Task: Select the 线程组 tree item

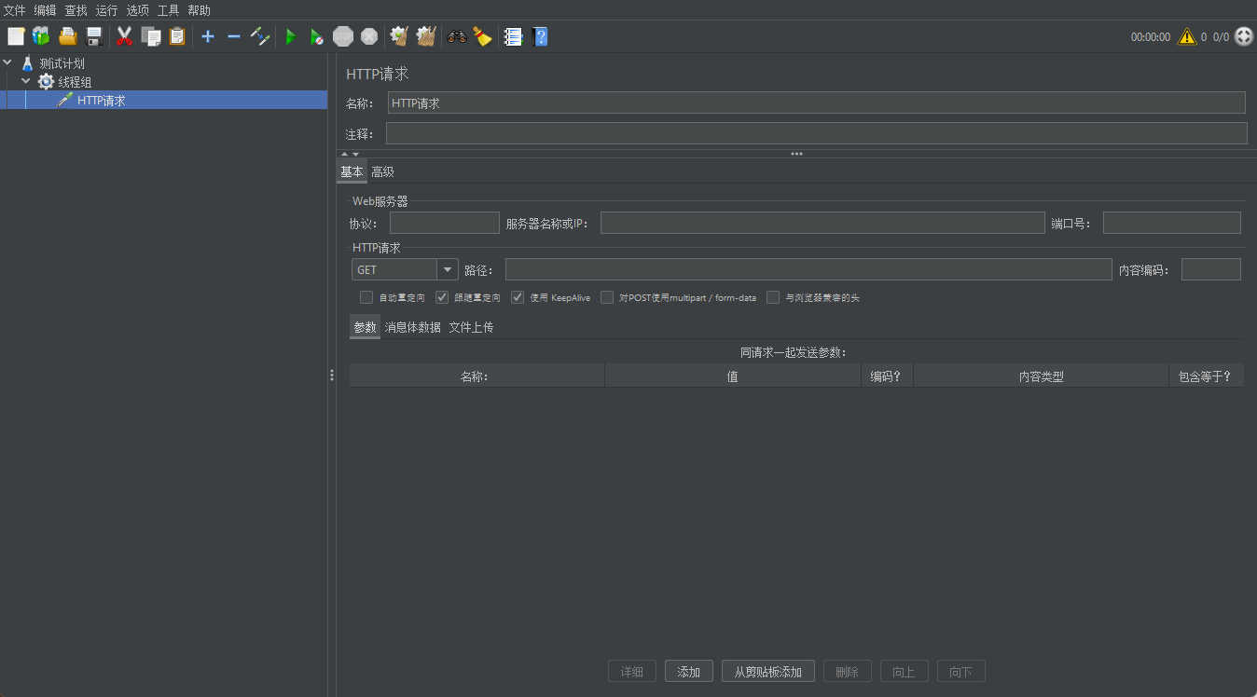Action: click(x=75, y=82)
